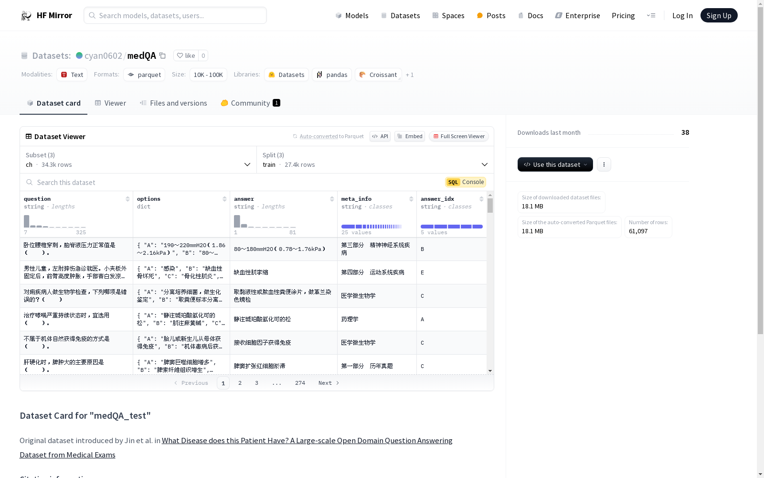Click the answer_idx classes distribution bar
764x478 pixels.
[452, 227]
